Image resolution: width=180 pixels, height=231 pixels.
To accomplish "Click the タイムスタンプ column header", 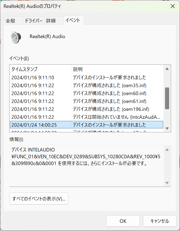I will pyautogui.click(x=40, y=69).
